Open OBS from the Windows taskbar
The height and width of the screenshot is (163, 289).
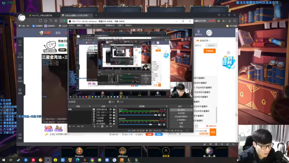tap(48, 160)
